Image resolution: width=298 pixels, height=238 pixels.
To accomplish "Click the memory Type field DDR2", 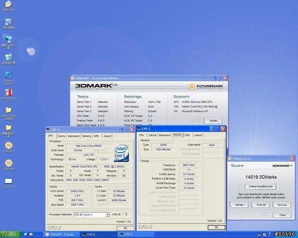I will coord(163,145).
